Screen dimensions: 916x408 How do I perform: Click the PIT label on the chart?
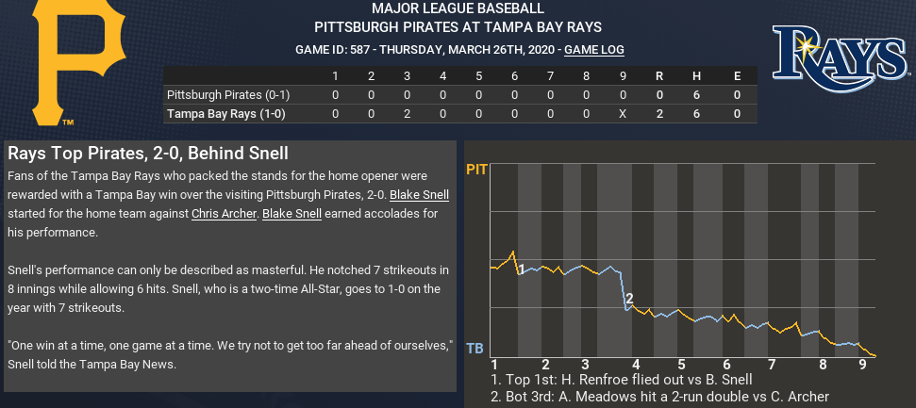476,171
